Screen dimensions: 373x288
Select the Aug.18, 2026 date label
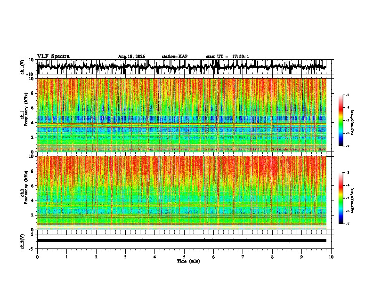(131, 56)
